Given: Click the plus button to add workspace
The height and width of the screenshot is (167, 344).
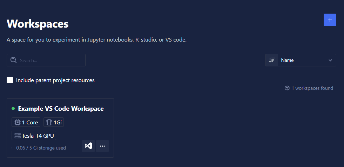Looking at the screenshot, I should coord(330,20).
